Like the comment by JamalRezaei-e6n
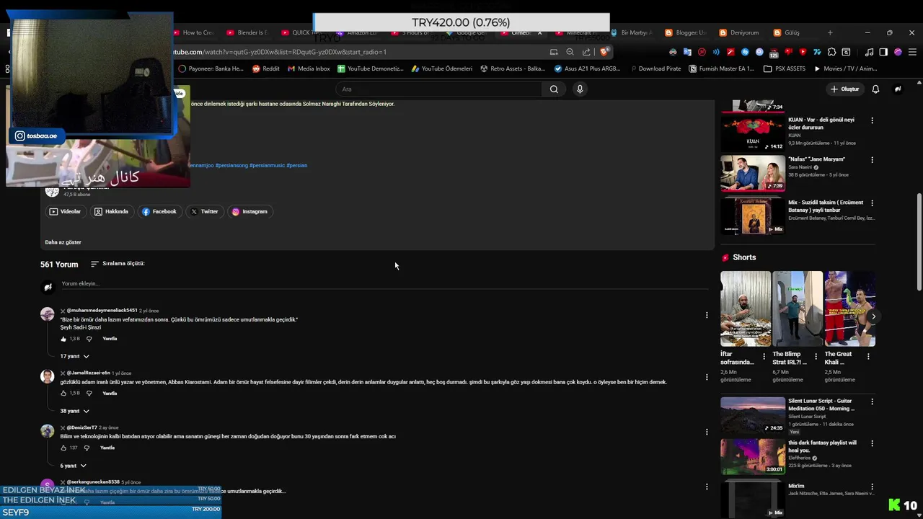The width and height of the screenshot is (923, 519). [x=63, y=394]
